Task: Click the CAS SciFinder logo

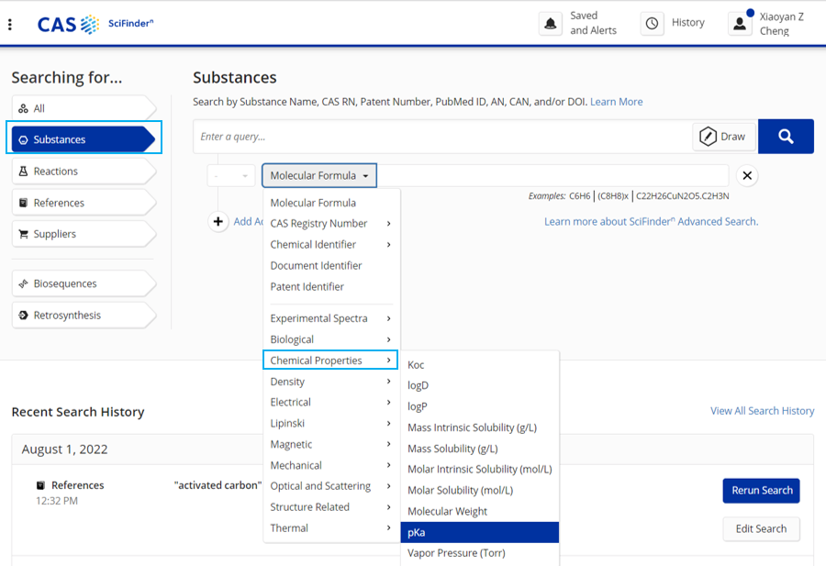Action: pos(95,24)
